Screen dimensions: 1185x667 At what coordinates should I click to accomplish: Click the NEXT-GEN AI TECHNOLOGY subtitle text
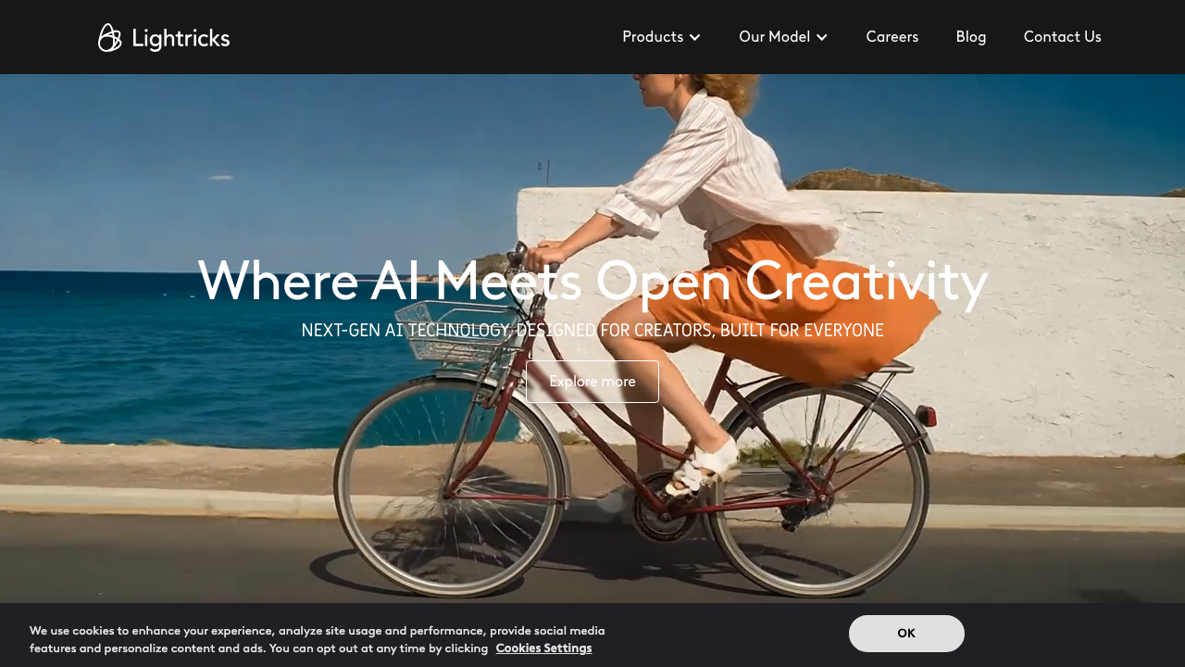coord(592,331)
